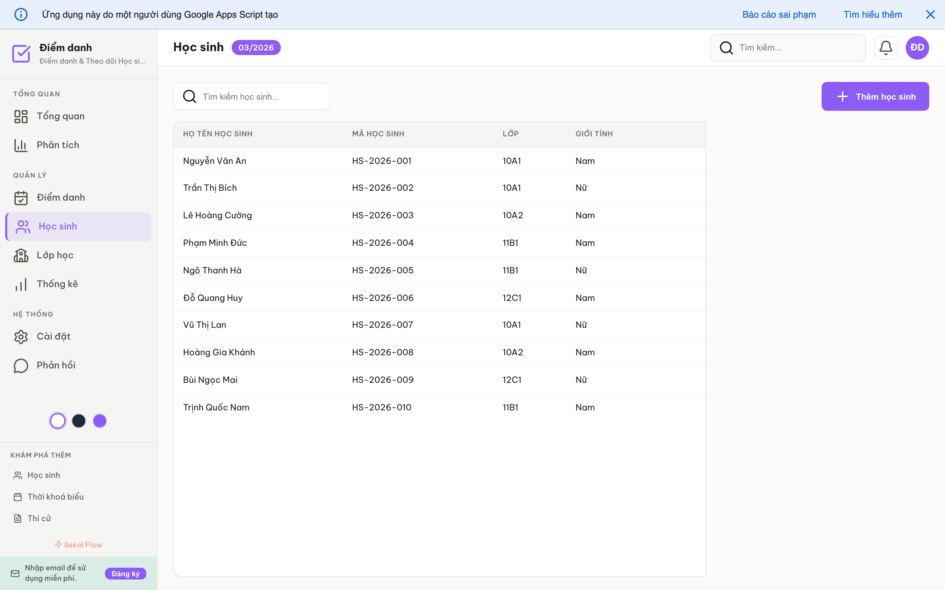Click the Phân tích analytics chart icon
Screen dimensions: 945x590
click(21, 145)
